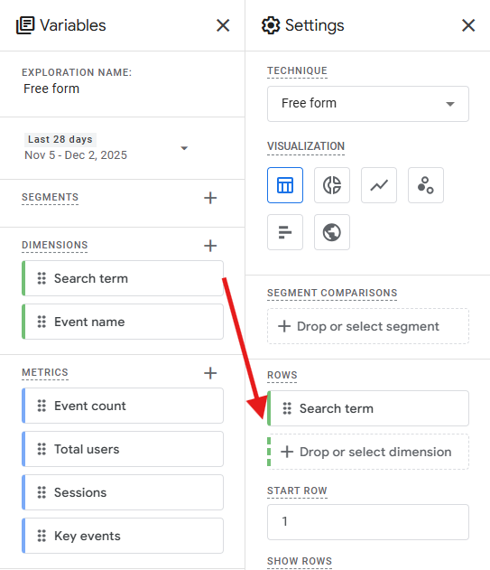Select the Table visualization
The width and height of the screenshot is (490, 570).
(x=285, y=185)
